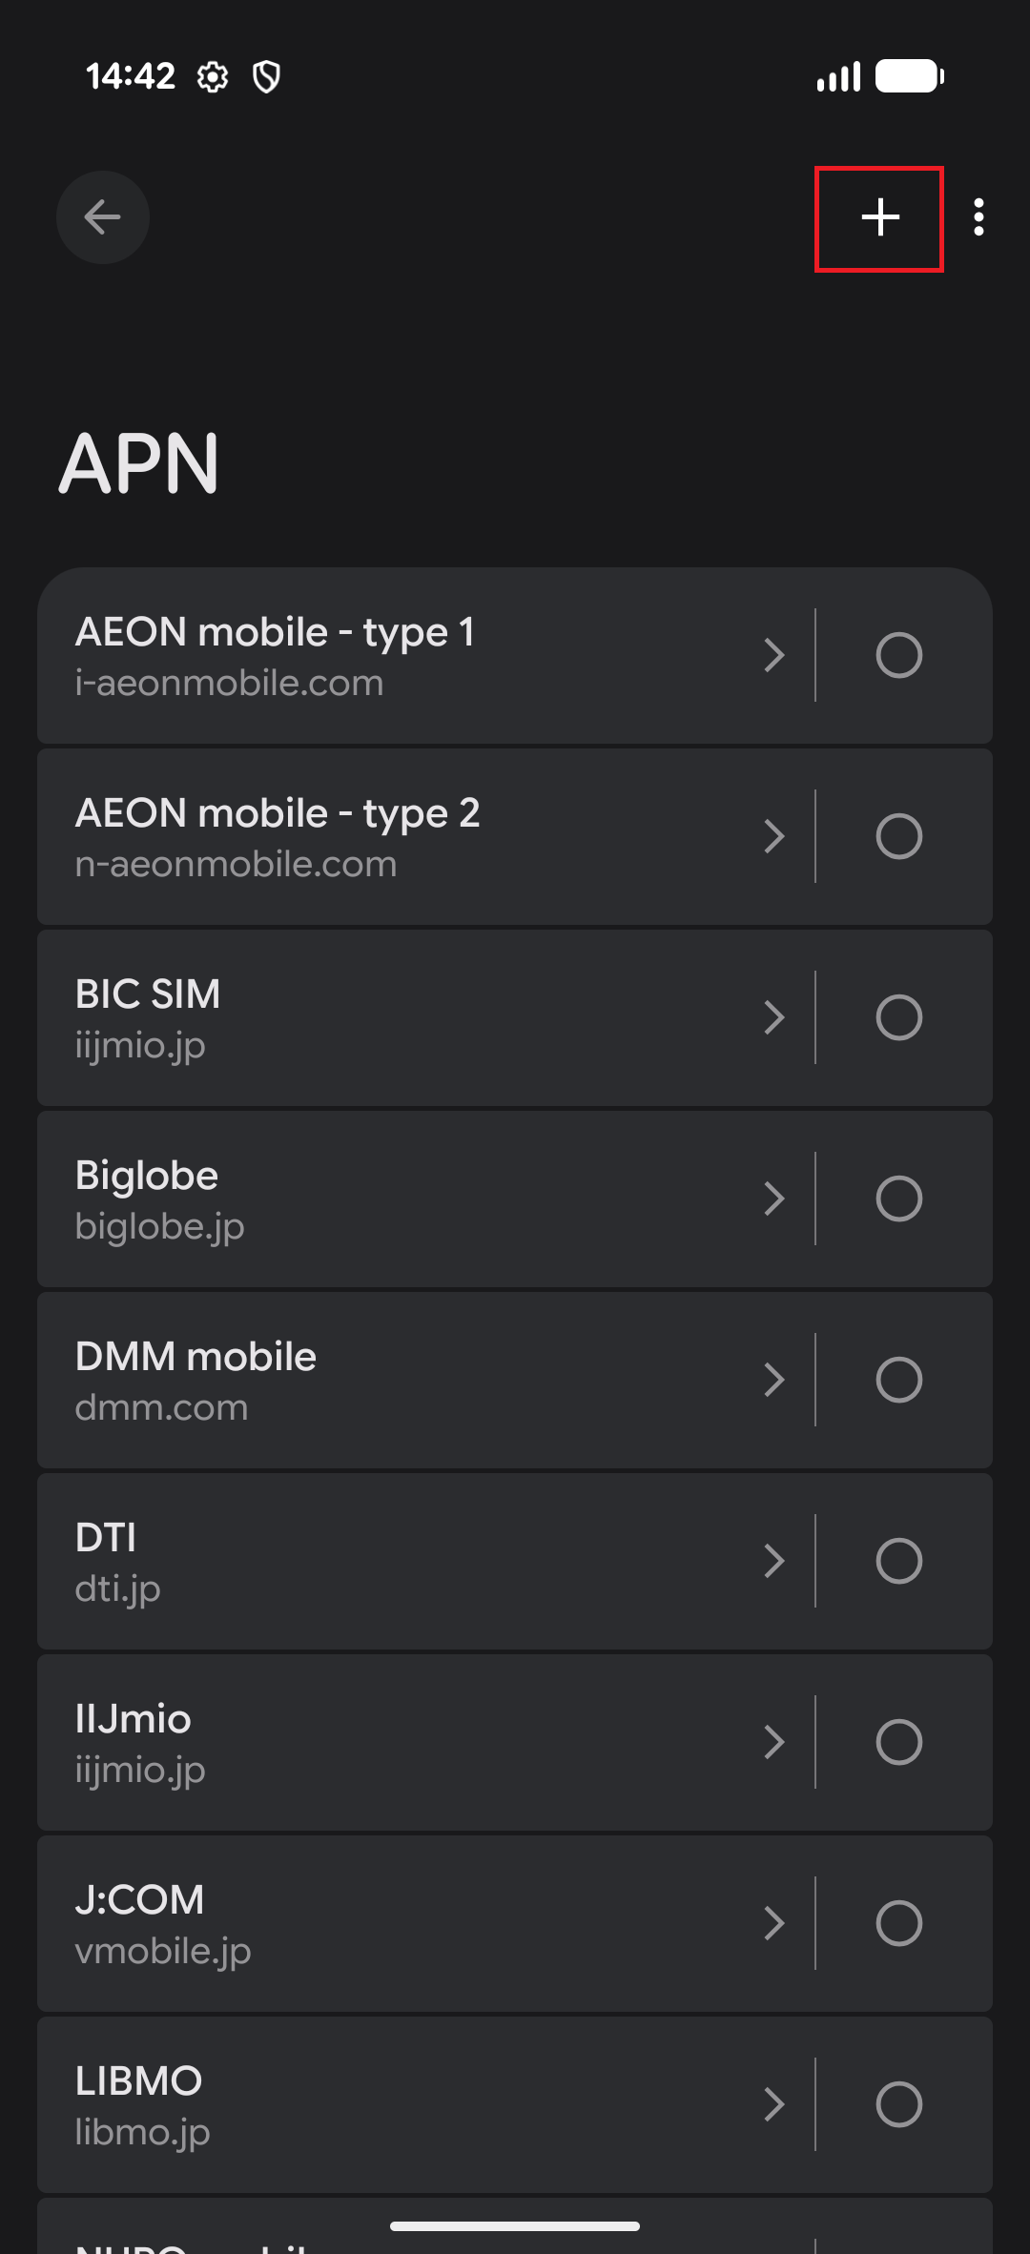Tap the signal strength indicator

point(838,76)
